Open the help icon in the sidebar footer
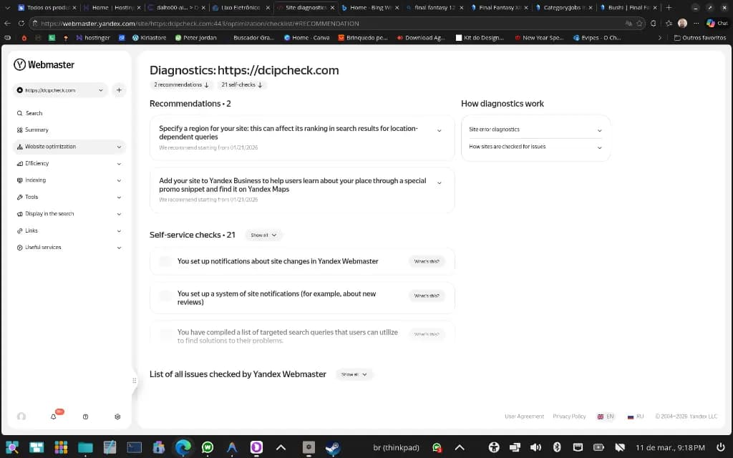 [x=85, y=416]
